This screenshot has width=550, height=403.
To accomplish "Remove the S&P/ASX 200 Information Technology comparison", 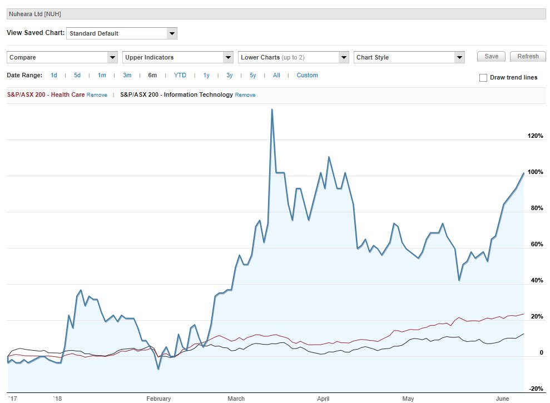I will pyautogui.click(x=245, y=94).
